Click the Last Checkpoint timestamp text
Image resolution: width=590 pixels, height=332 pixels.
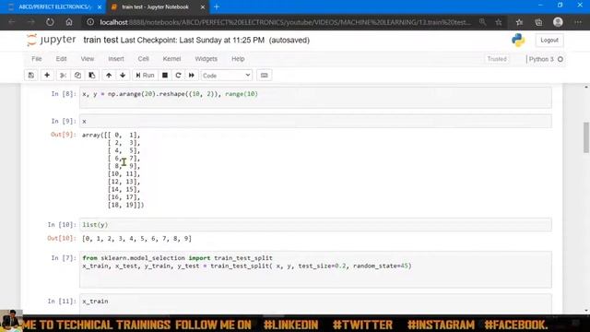[x=193, y=41]
